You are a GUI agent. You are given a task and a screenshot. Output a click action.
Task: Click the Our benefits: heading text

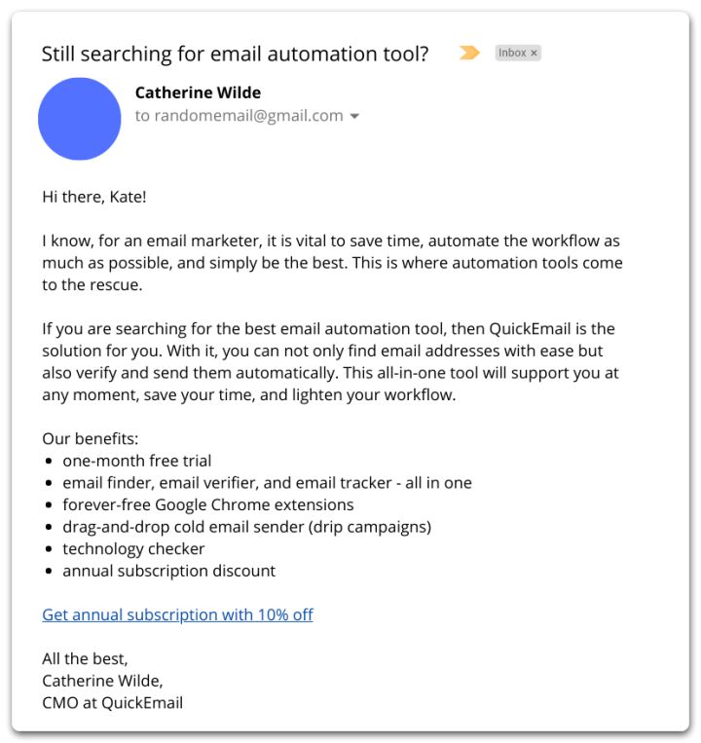(90, 439)
